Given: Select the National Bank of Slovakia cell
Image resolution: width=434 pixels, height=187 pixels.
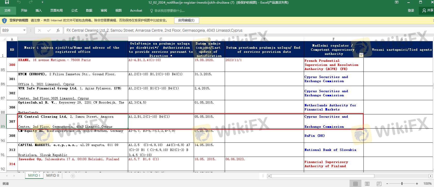Looking at the screenshot, I should coord(334,150).
